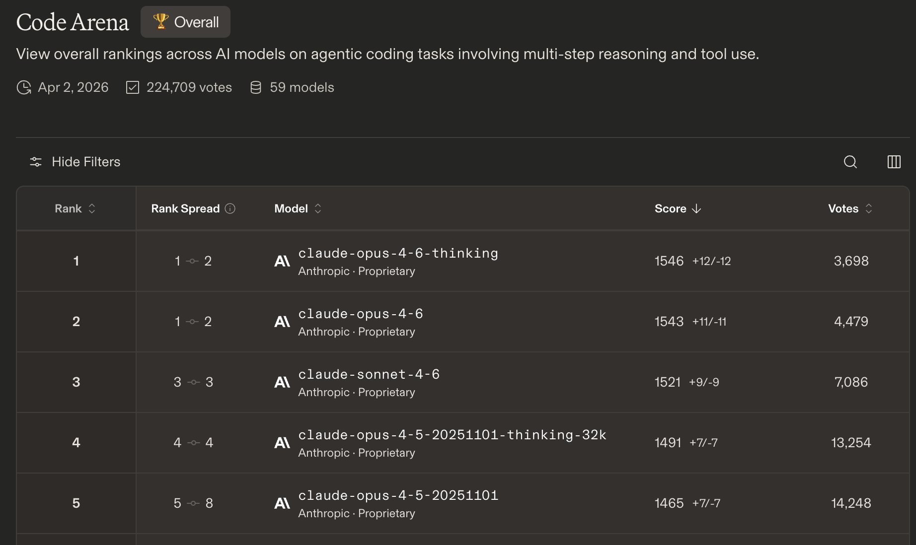Click the Anthropic logo beside claude-opus-4-6-thinking
This screenshot has width=916, height=545.
[x=282, y=261]
